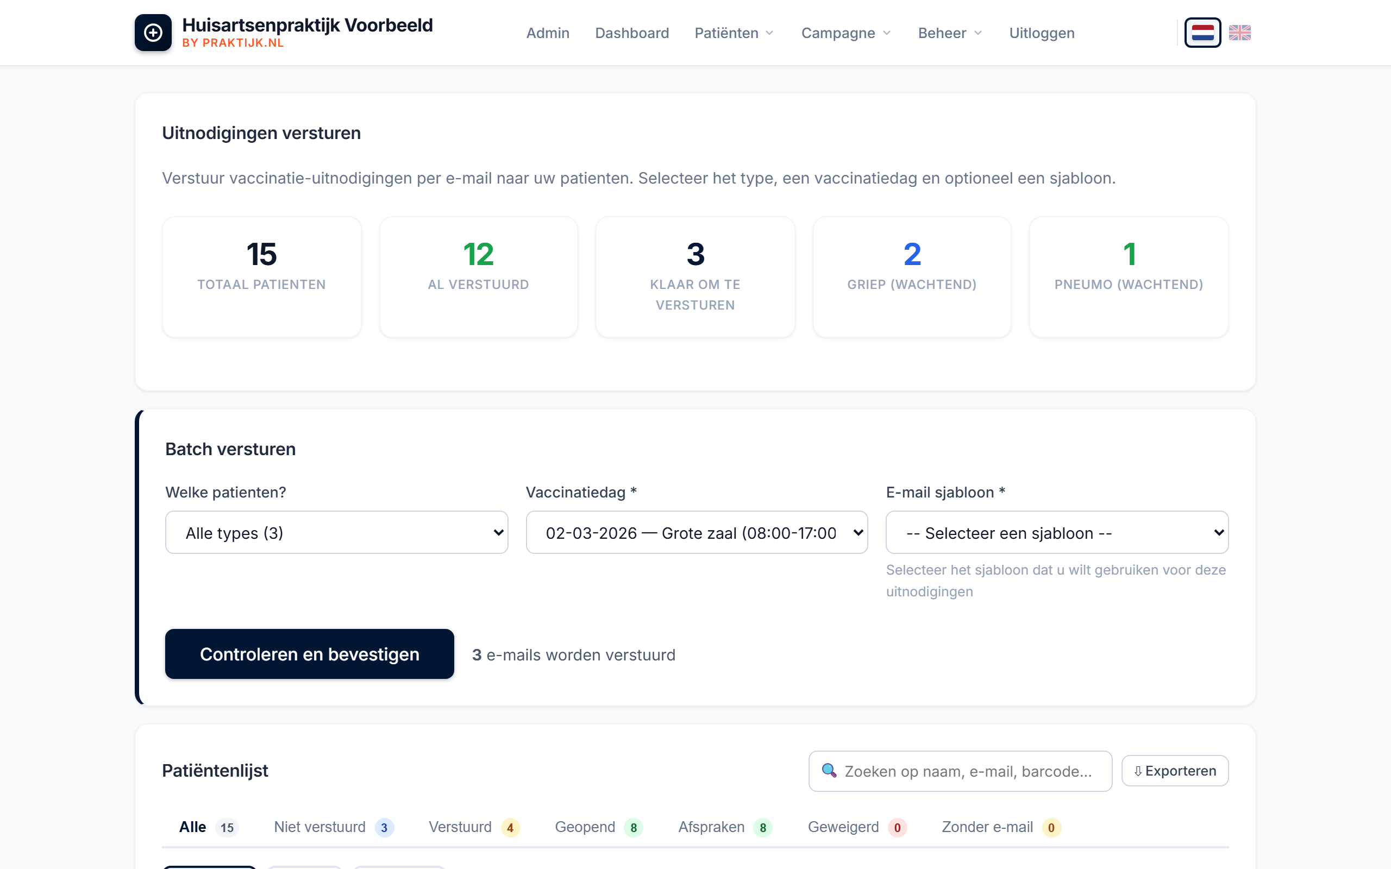
Task: Expand the Beheer menu chevron
Action: [x=978, y=33]
